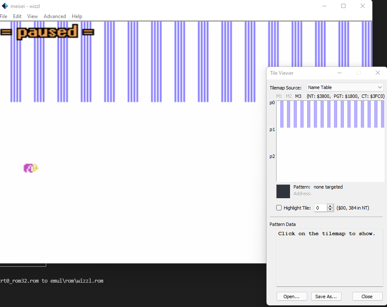387x307 pixels.
Task: Click the paused banner in emulator
Action: 47,32
